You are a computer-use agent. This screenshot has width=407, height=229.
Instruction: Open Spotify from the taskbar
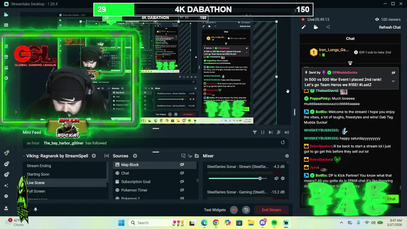pyautogui.click(x=274, y=223)
